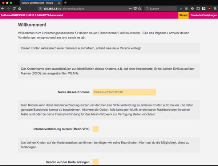
Task: Open the downloads panel
Action: point(181,8)
